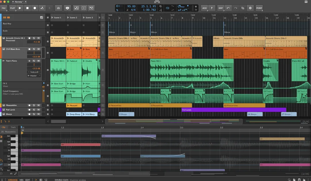Click the 4/4 time signature field
The image size is (311, 181).
(x=133, y=10)
